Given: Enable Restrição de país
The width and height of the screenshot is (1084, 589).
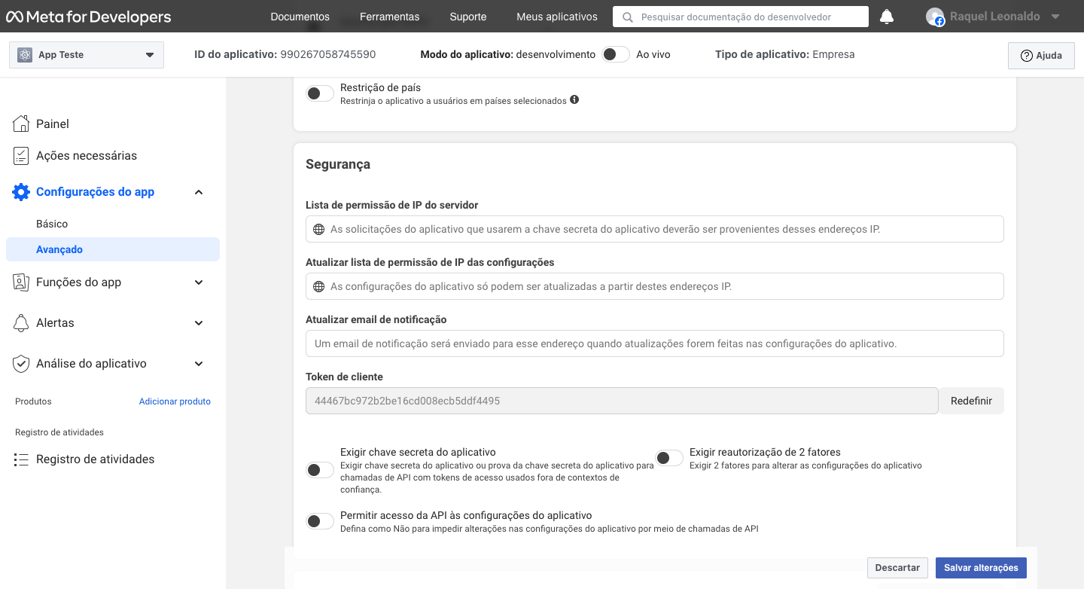Looking at the screenshot, I should [319, 93].
